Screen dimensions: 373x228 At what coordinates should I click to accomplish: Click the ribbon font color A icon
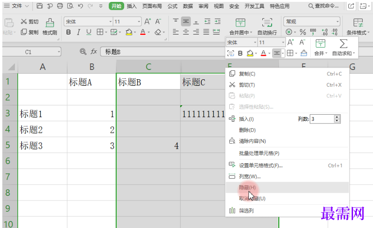pyautogui.click(x=143, y=32)
